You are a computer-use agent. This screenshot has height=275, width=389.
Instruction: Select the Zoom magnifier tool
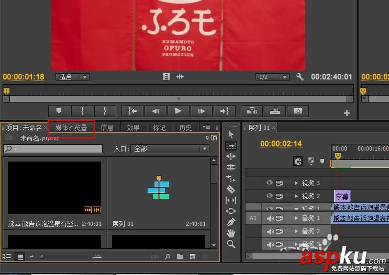coord(231,244)
